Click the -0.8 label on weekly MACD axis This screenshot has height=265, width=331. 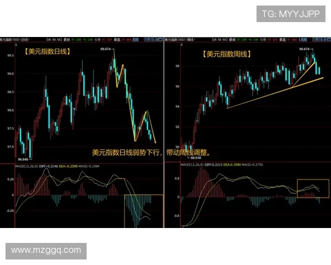pos(177,216)
